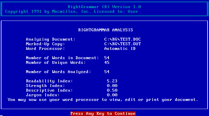
Task: Select the Automatic ID value
Action: 120,49
